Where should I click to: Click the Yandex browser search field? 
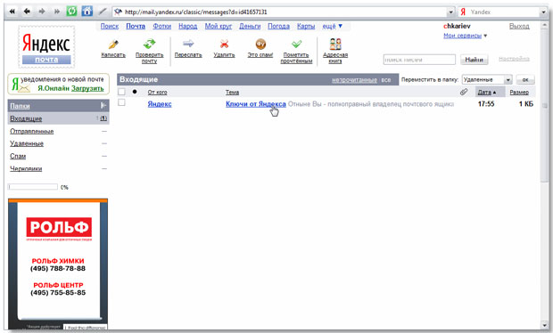point(504,12)
